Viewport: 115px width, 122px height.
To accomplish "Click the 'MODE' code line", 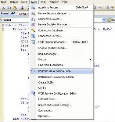I will coord(24,41).
